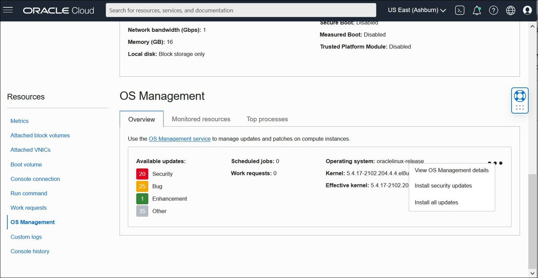This screenshot has width=538, height=278.
Task: Open the Top processes tab
Action: tap(267, 119)
